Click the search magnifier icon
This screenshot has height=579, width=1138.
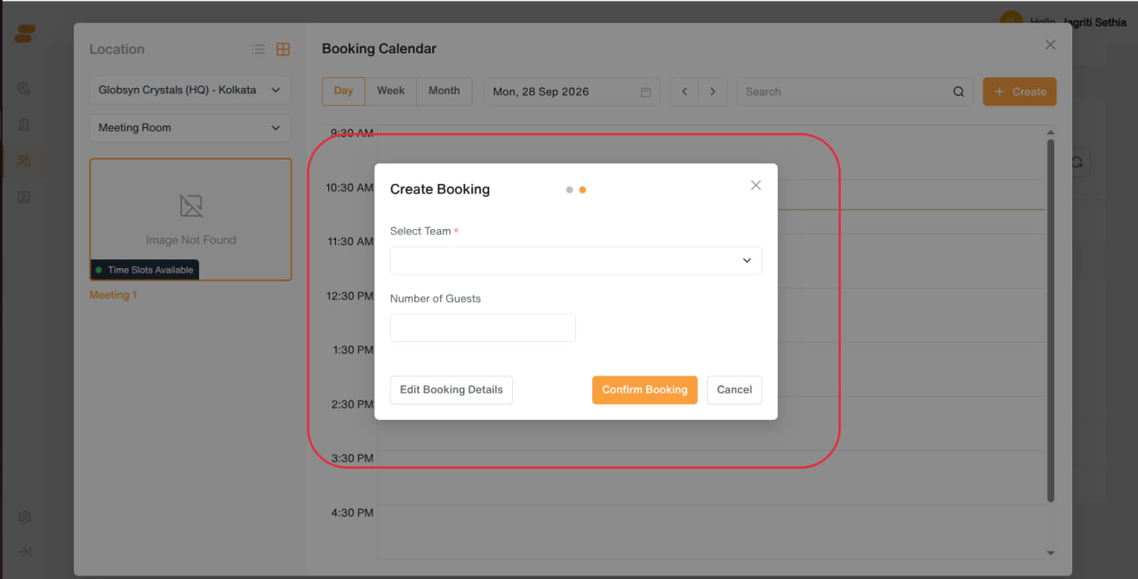tap(958, 91)
